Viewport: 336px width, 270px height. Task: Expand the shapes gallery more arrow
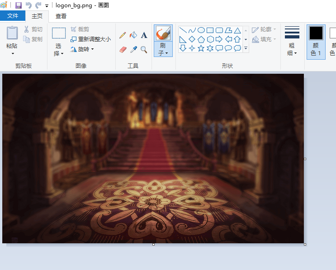(x=246, y=48)
